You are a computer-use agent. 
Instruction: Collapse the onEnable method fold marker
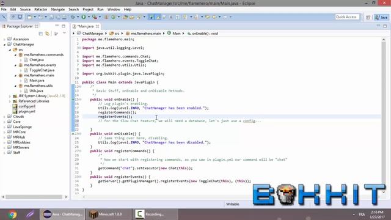[80, 100]
